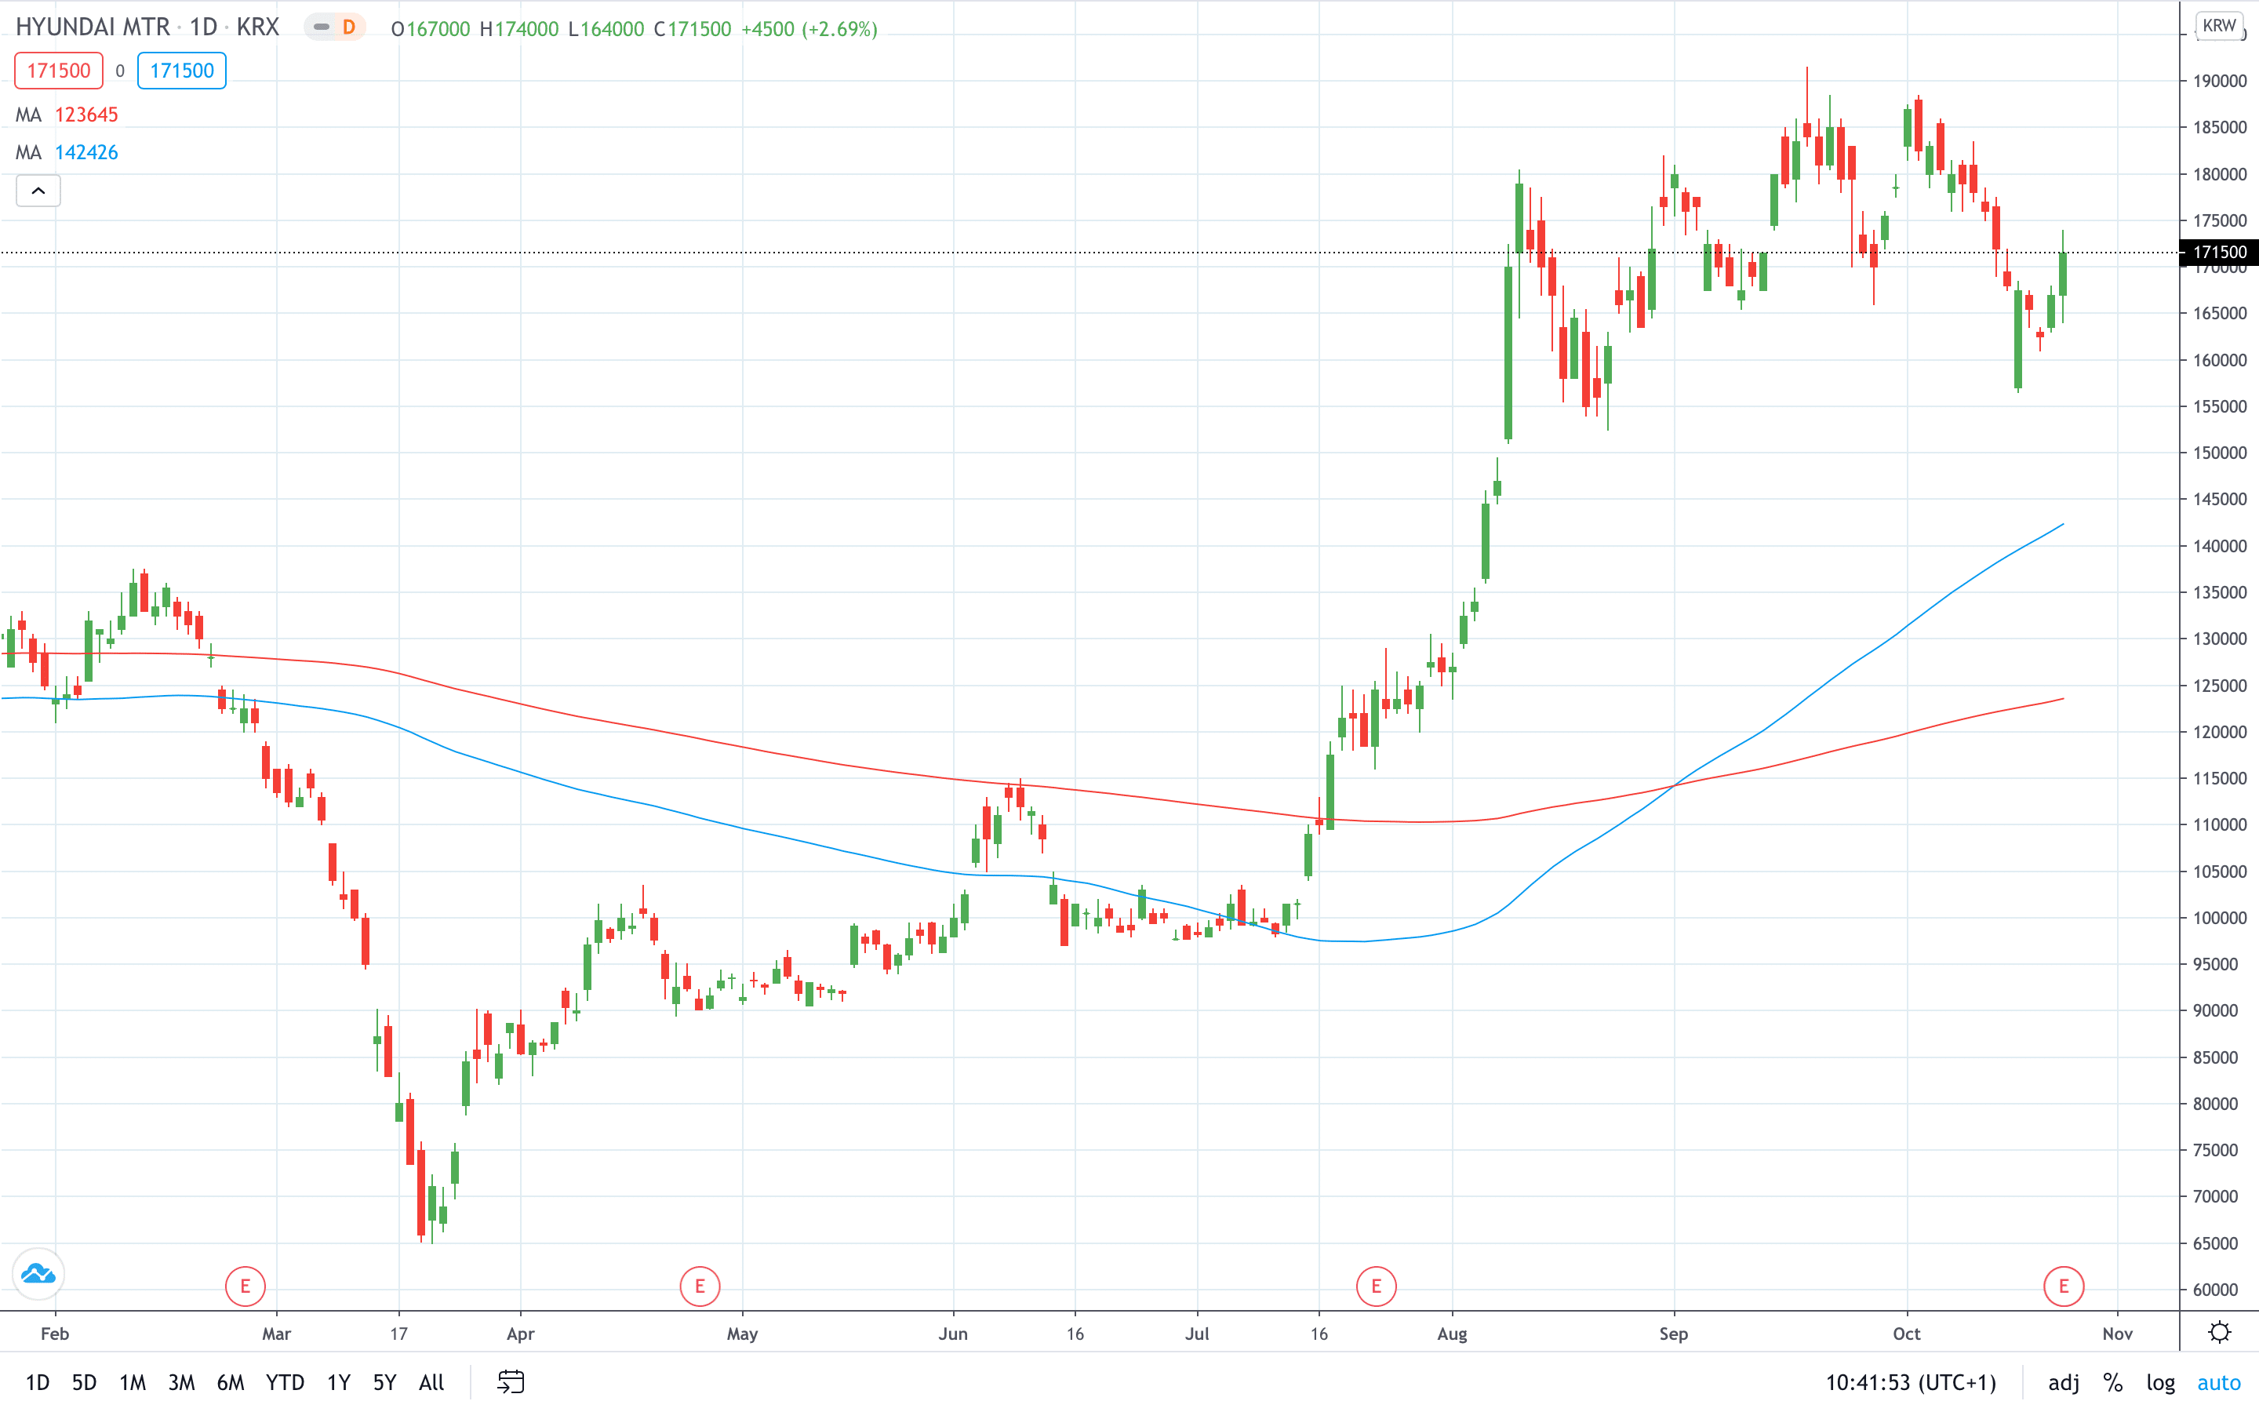Screen dimensions: 2259x1412
Task: Click the red MA value 123645
Action: click(87, 114)
